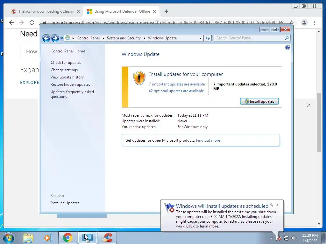The height and width of the screenshot is (244, 326).
Task: Click Chrome back navigation arrow
Action: 11,23
